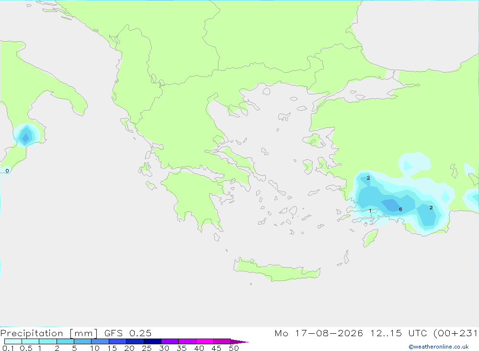Click the 20–25 mm legend color swatch
Image resolution: width=479 pixels, height=351 pixels.
[135, 341]
